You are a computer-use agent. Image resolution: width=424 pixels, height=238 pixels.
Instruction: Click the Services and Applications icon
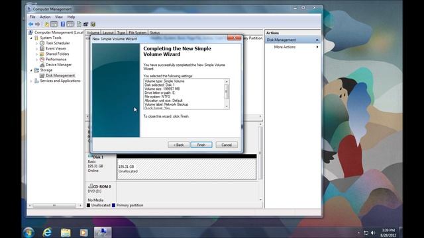tap(36, 81)
